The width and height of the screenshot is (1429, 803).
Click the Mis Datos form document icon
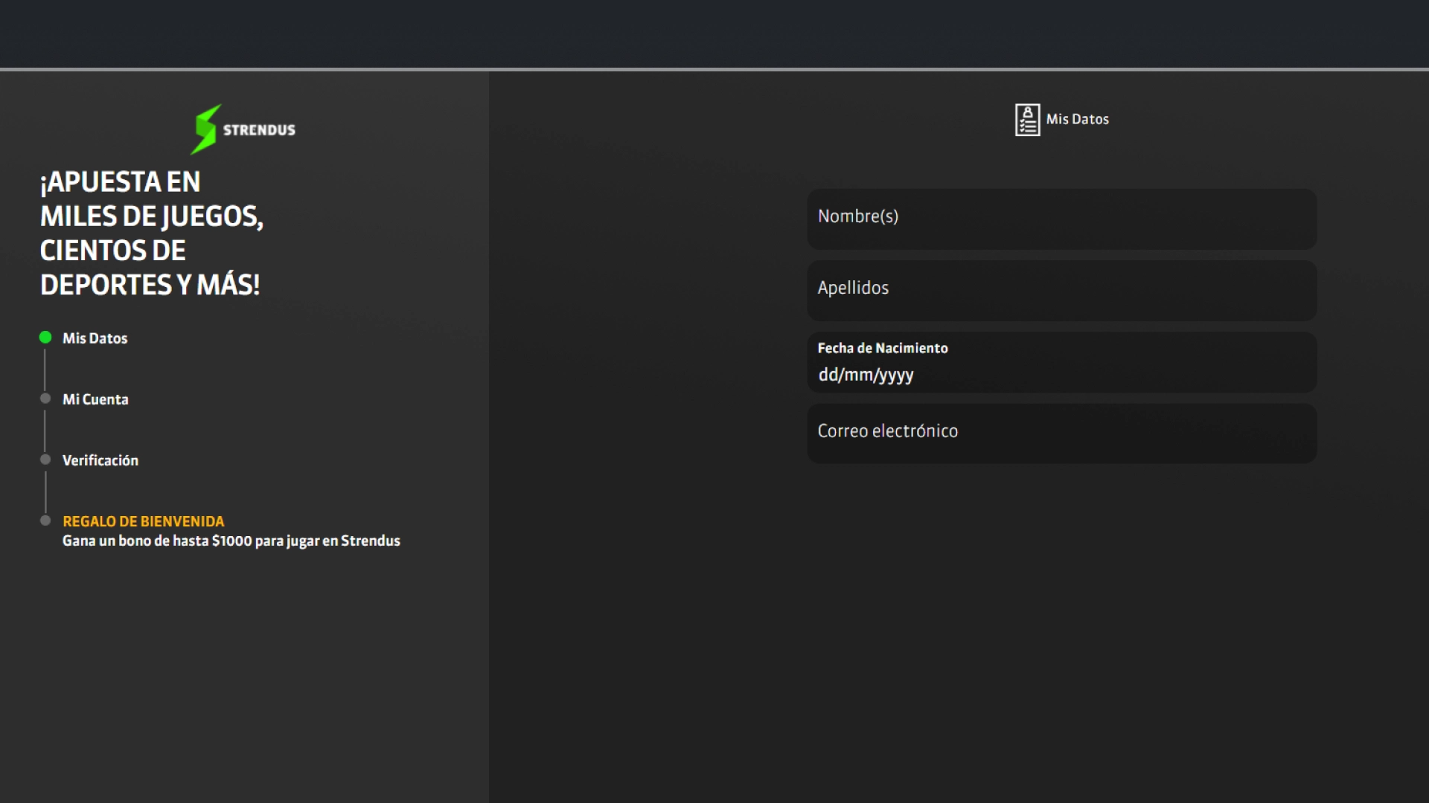click(x=1027, y=120)
